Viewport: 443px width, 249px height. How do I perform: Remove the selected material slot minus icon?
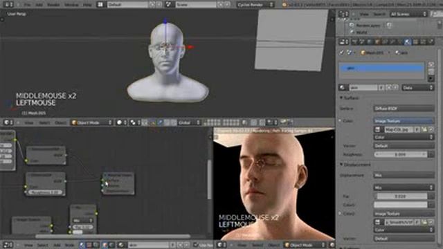431,71
